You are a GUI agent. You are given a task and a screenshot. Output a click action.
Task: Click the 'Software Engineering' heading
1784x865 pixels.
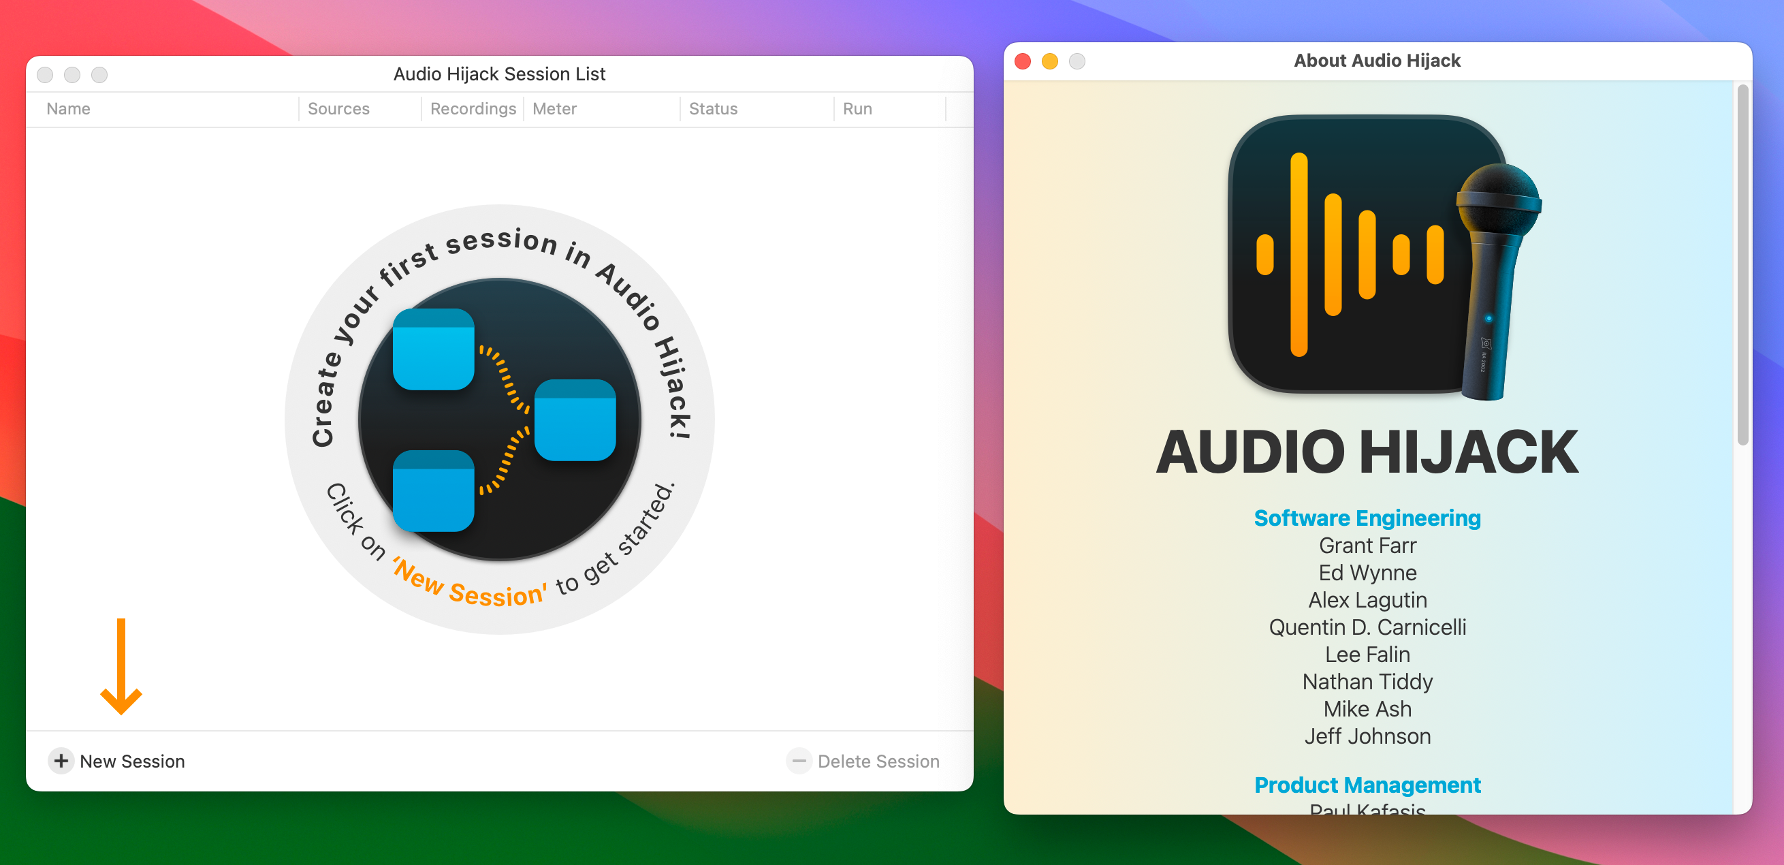tap(1367, 518)
